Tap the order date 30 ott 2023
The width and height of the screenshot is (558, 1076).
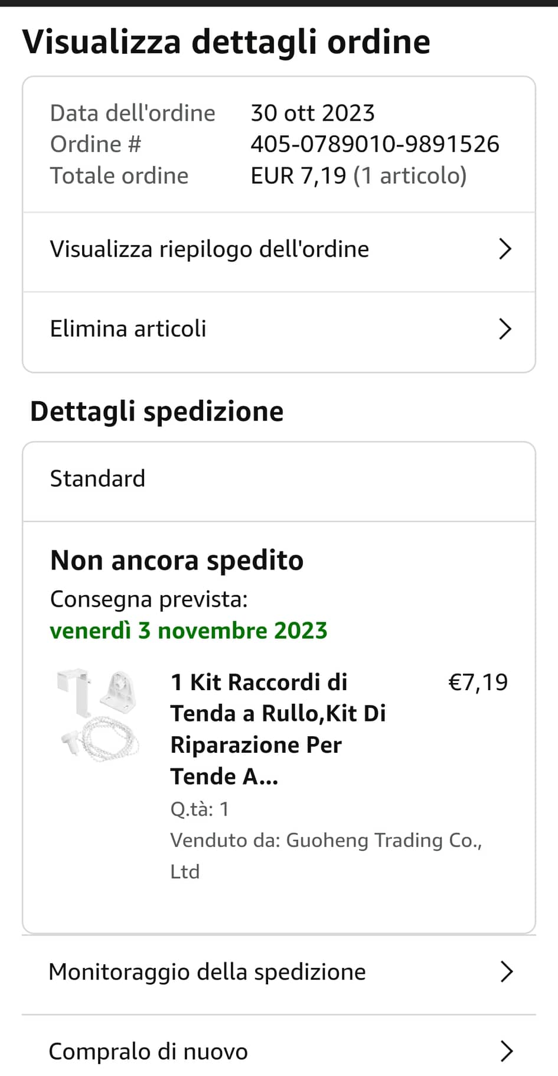312,113
